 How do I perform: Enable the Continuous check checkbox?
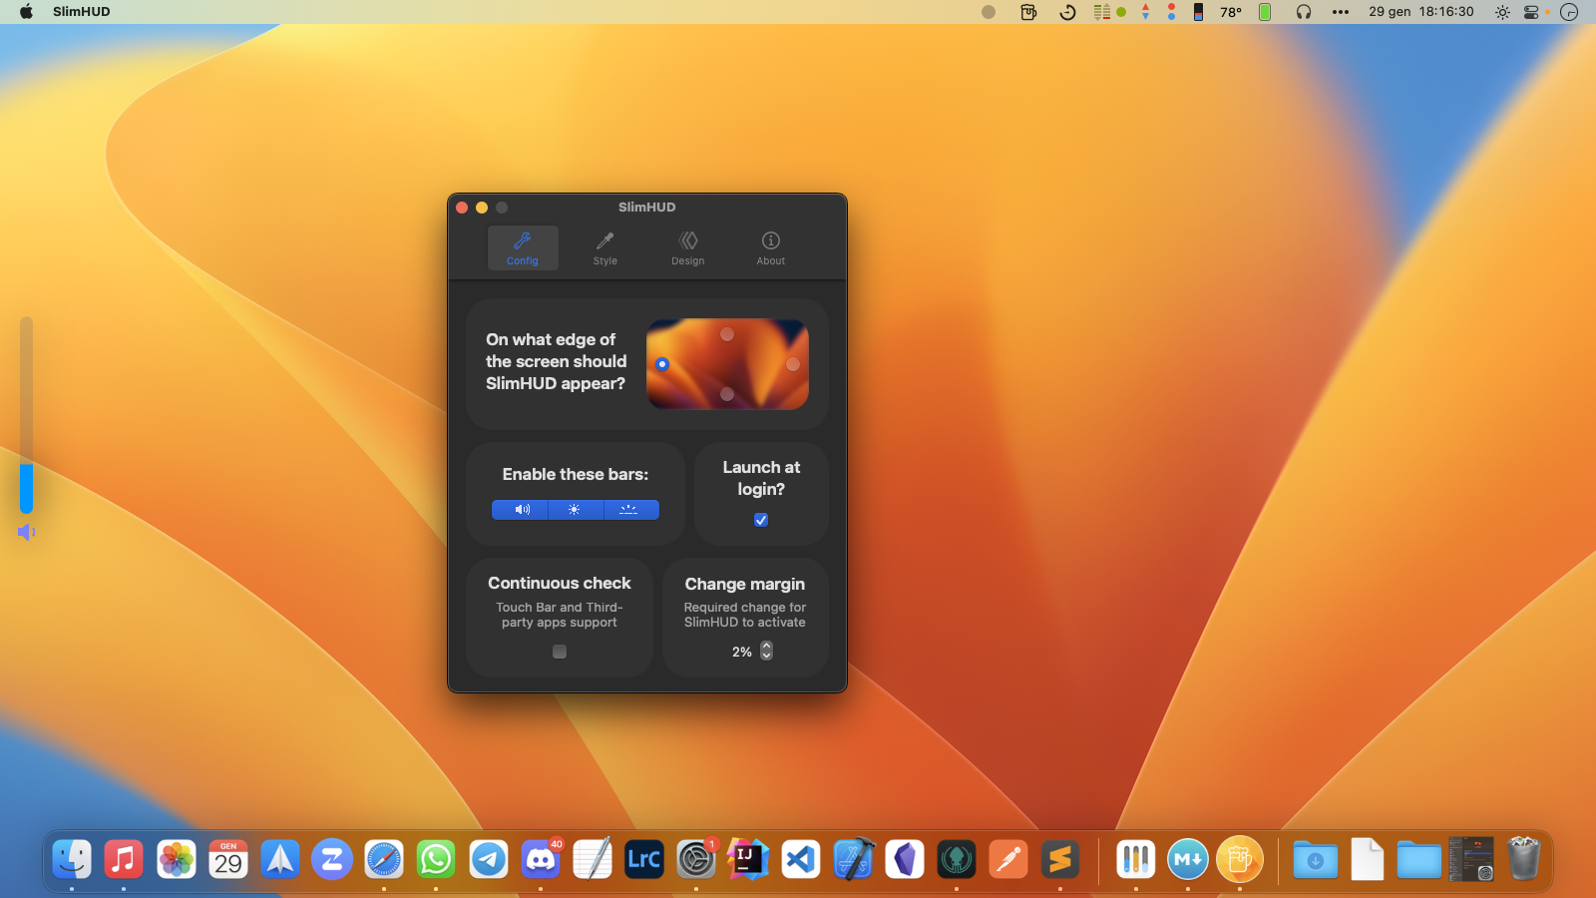pyautogui.click(x=560, y=652)
